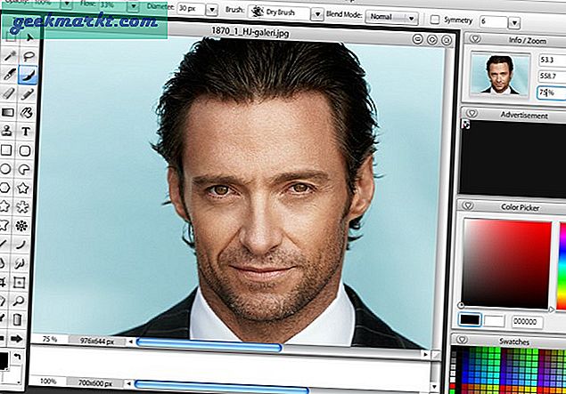566x394 pixels.
Task: Click the right scroll arrow of the front image window
Action: pyautogui.click(x=426, y=354)
